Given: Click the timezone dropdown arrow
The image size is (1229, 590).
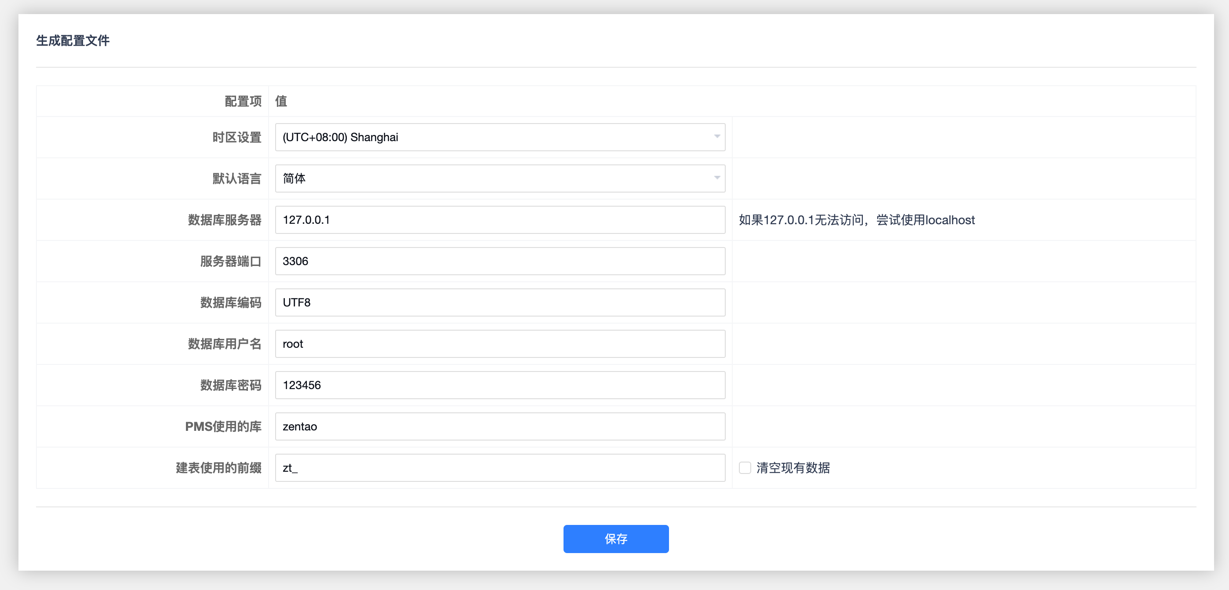Looking at the screenshot, I should (x=716, y=137).
